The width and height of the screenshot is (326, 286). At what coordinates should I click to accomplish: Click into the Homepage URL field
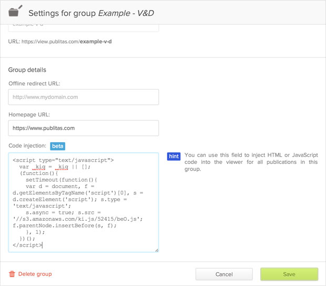point(84,128)
